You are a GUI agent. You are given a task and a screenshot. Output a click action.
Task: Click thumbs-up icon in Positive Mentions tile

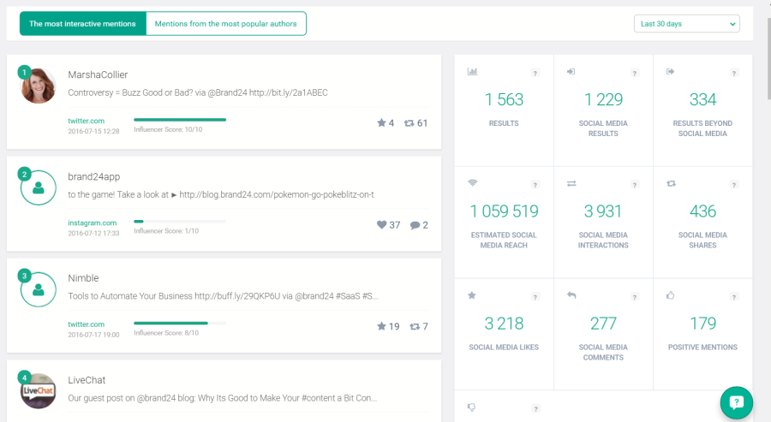(670, 295)
